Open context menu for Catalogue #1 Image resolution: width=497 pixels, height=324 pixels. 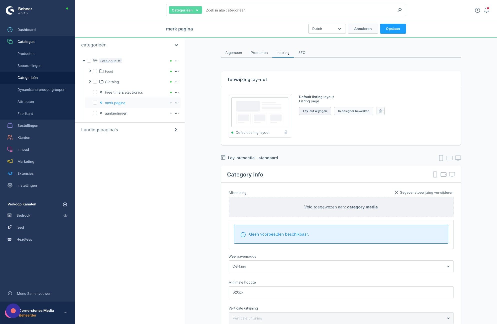click(x=177, y=61)
